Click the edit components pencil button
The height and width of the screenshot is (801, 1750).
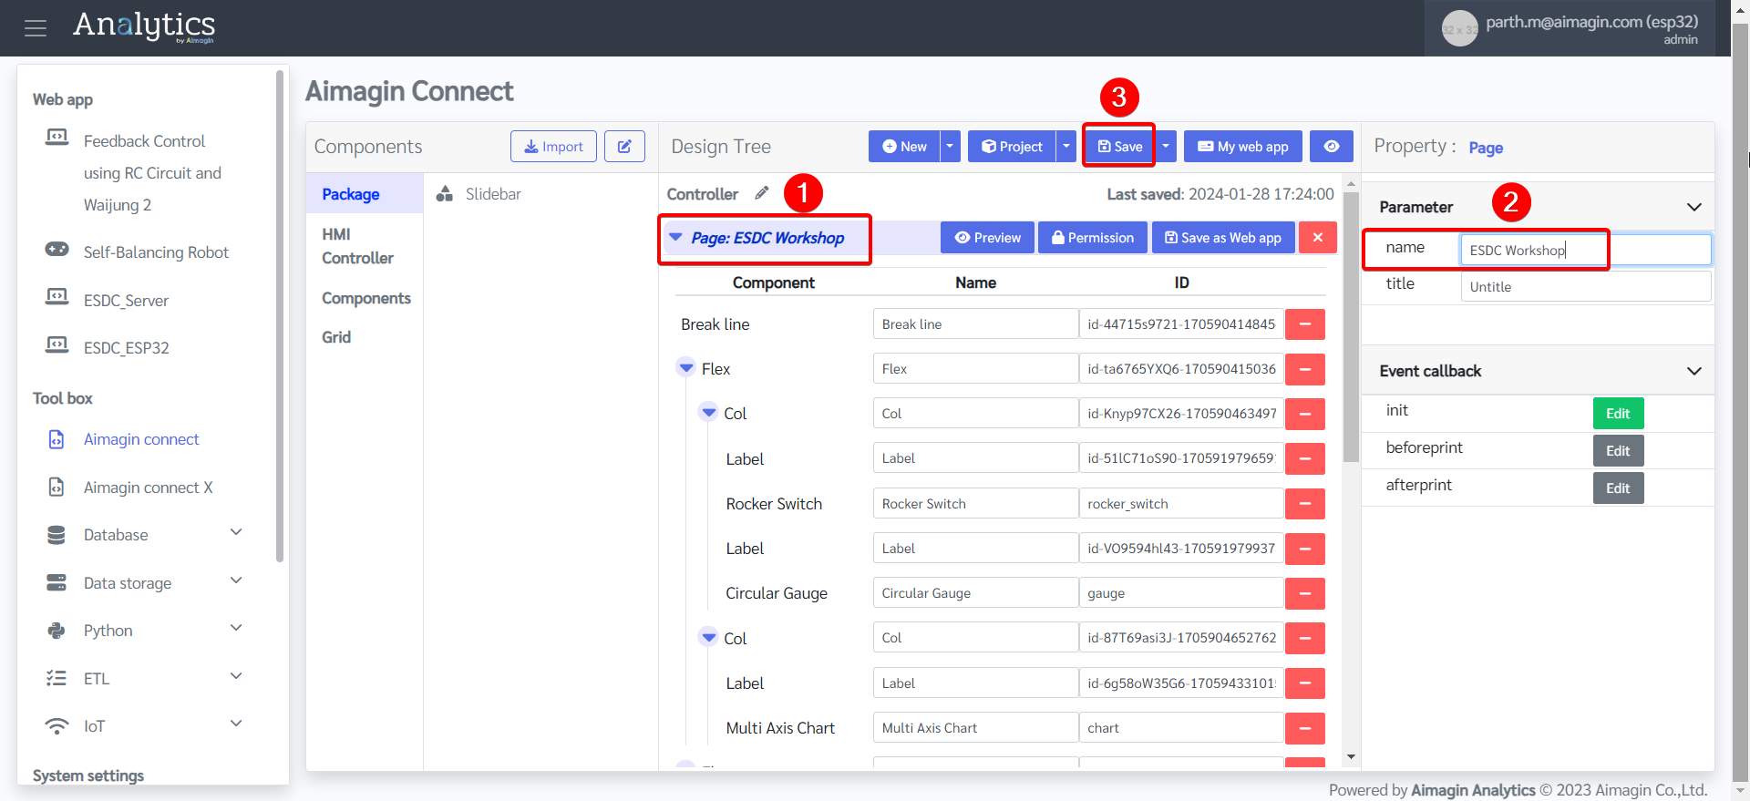(x=624, y=147)
